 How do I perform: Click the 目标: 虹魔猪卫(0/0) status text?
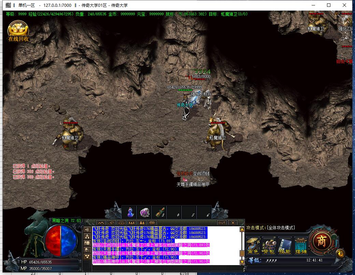pyautogui.click(x=228, y=14)
